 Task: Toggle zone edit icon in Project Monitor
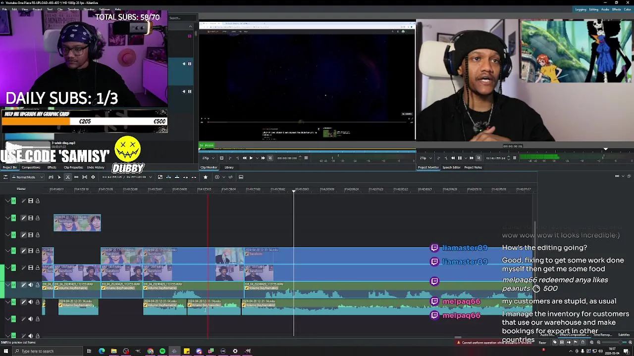[478, 158]
